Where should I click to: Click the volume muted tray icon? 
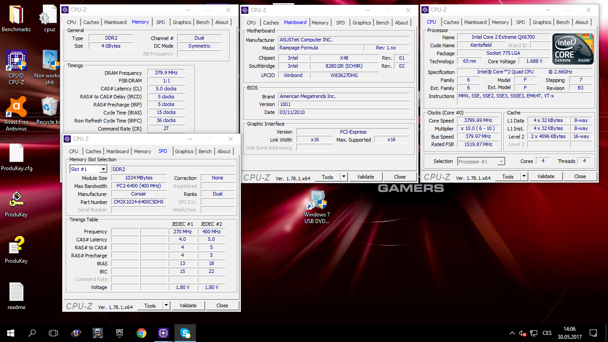point(523,333)
